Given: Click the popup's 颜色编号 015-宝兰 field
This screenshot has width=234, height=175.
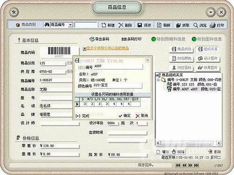Looking at the screenshot, I should (x=117, y=86).
